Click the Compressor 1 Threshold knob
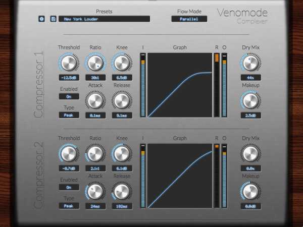This screenshot has height=227, width=303. click(69, 63)
